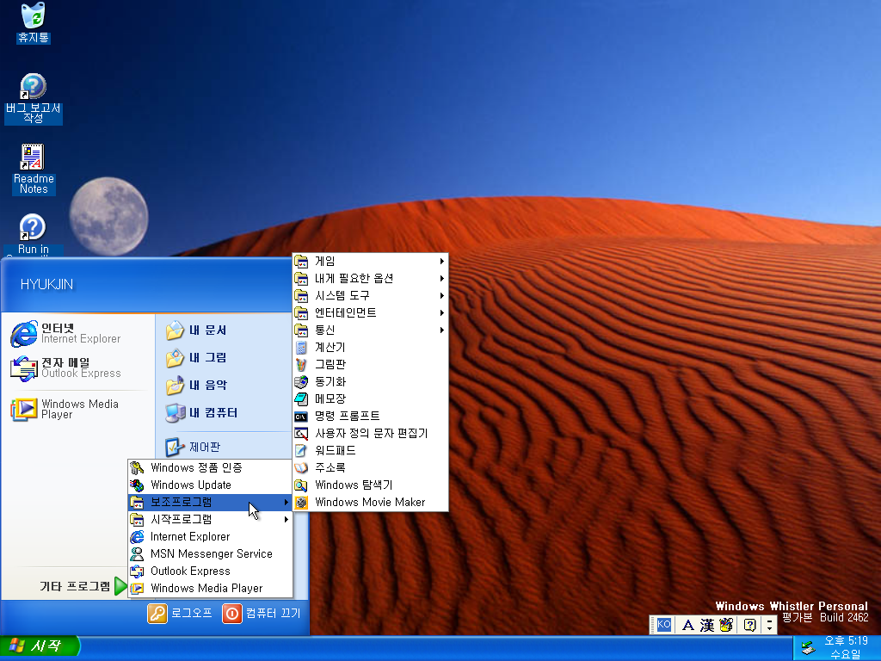This screenshot has height=661, width=881.
Task: Open 제어판 control panel
Action: coord(194,447)
